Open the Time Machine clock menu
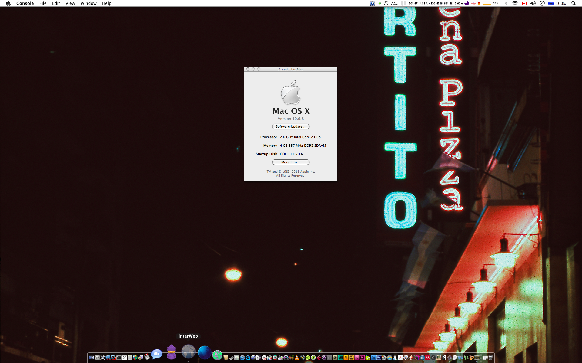The width and height of the screenshot is (582, 363). click(x=542, y=3)
